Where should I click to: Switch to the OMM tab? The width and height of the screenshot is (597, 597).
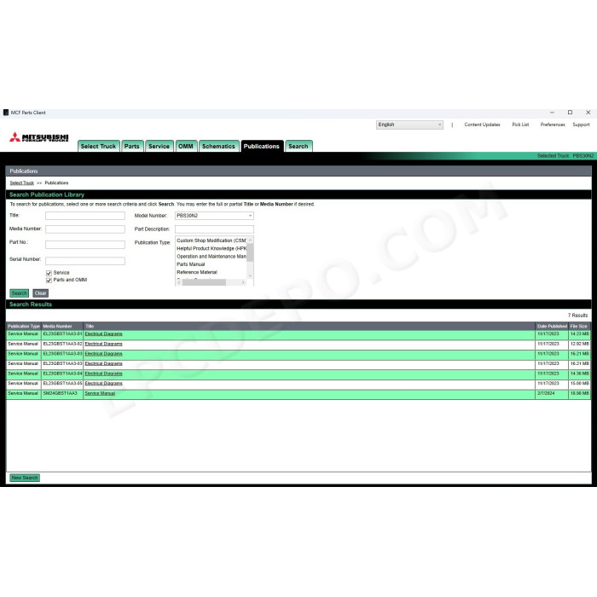(186, 146)
